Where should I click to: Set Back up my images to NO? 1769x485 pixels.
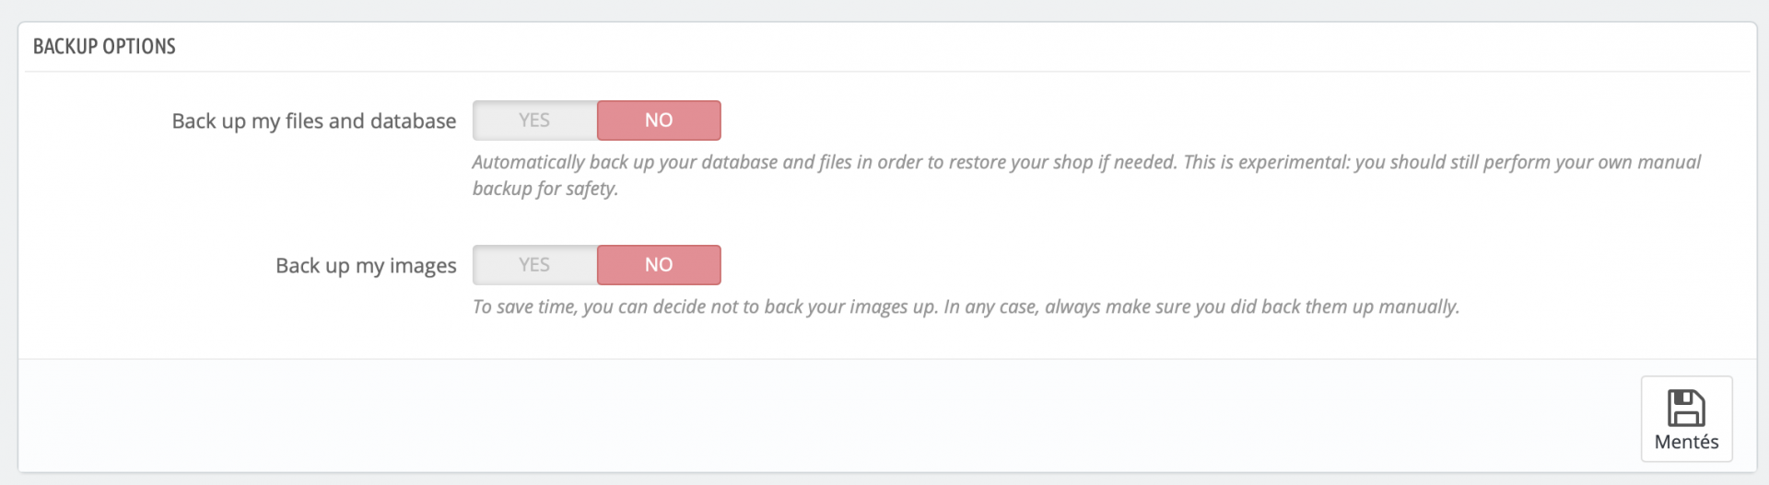(659, 265)
